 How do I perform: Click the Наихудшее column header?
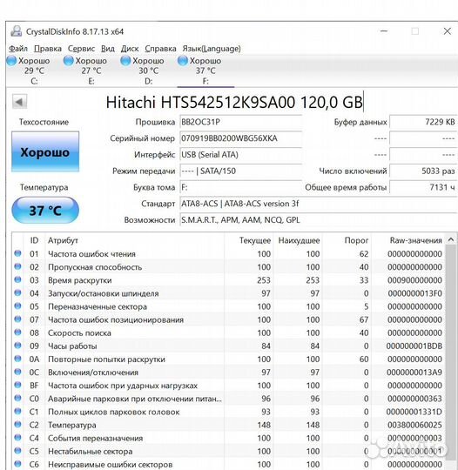tap(298, 240)
